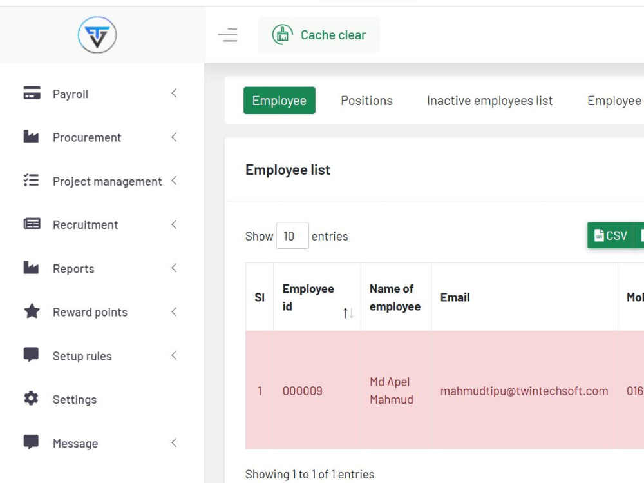644x483 pixels.
Task: Click the Cache clear button
Action: 319,35
